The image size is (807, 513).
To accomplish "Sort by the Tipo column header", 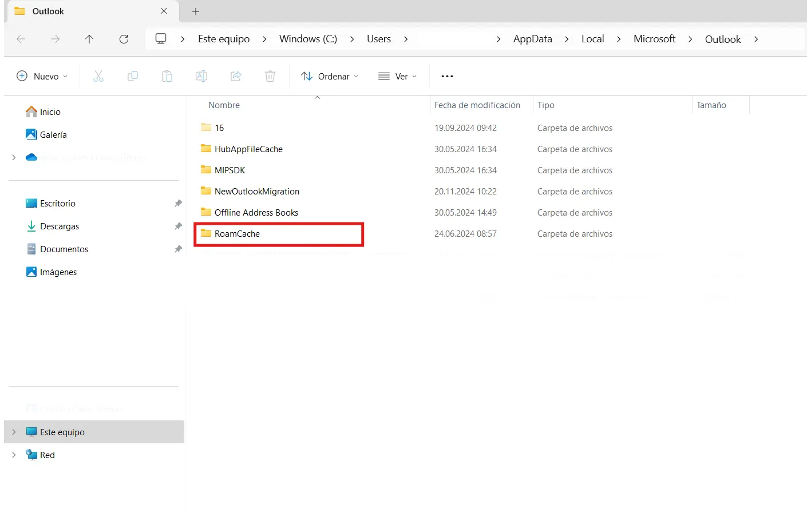I will coord(546,105).
